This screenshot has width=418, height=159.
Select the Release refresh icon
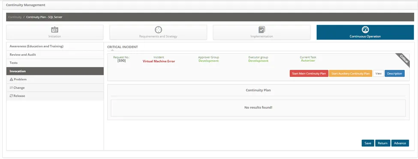point(11,96)
